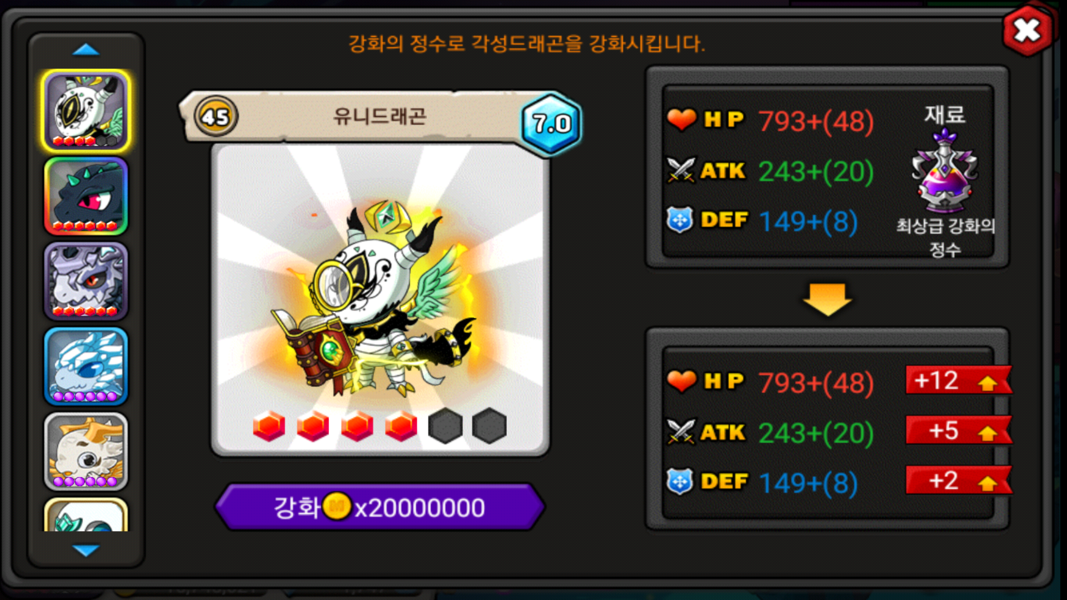Viewport: 1067px width, 600px height.
Task: Select the white dragon with golden horns
Action: (x=86, y=451)
